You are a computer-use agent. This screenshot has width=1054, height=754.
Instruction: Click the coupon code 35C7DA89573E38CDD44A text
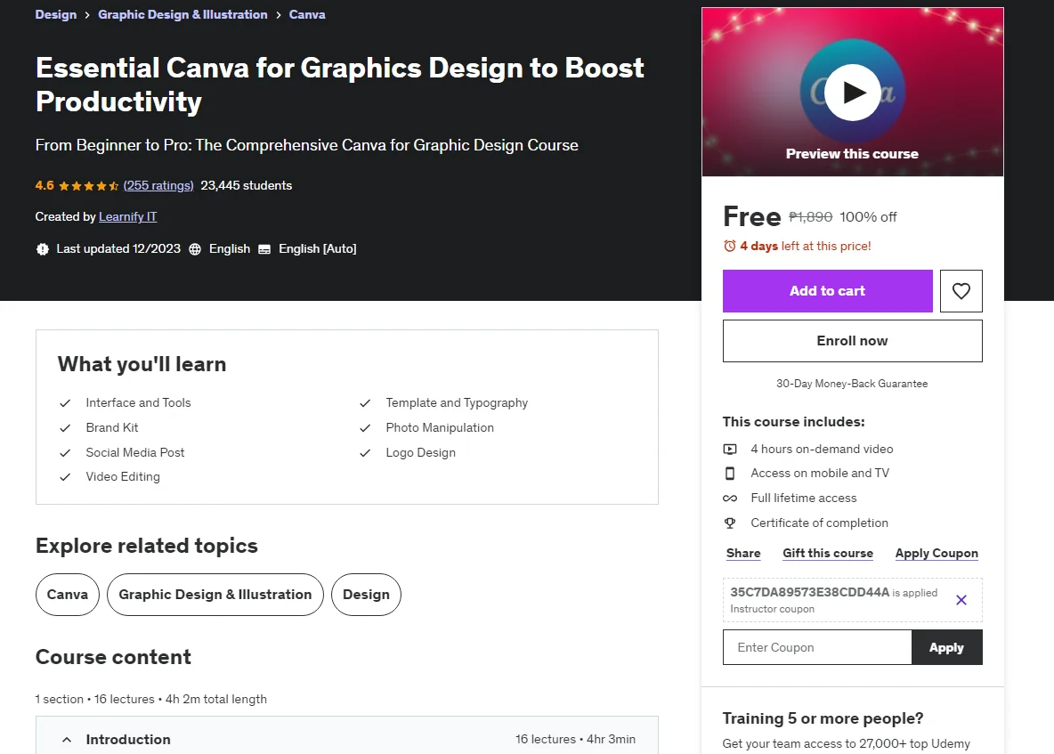tap(810, 592)
